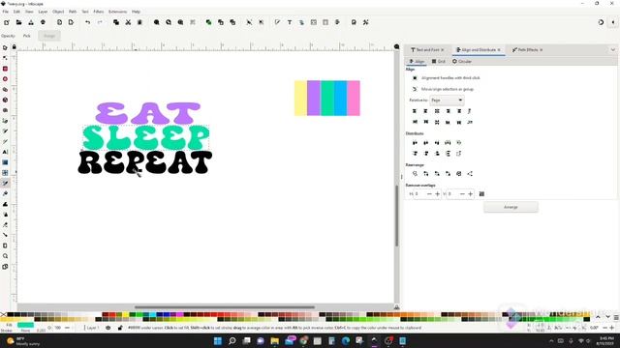Click the teal Fill indicator in status bar
This screenshot has height=348, width=620.
click(25, 325)
